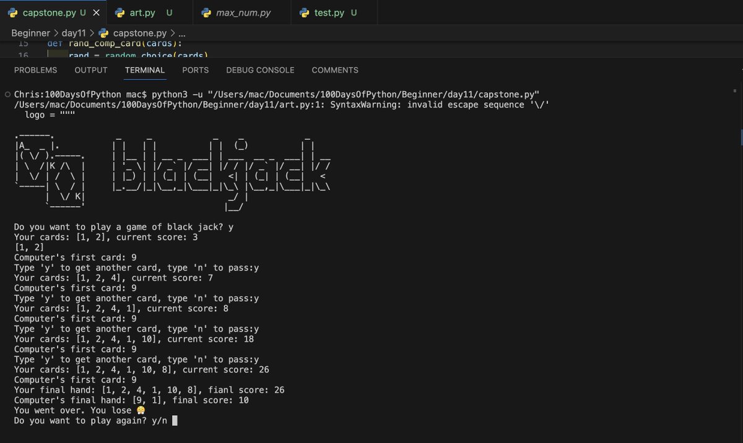Click the 'You went over. You lose' line
743x443 pixels.
(79, 410)
